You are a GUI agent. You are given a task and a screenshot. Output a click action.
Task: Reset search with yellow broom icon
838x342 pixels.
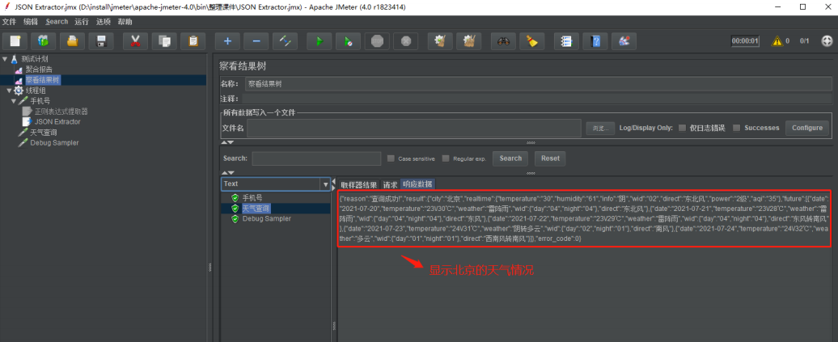click(532, 41)
